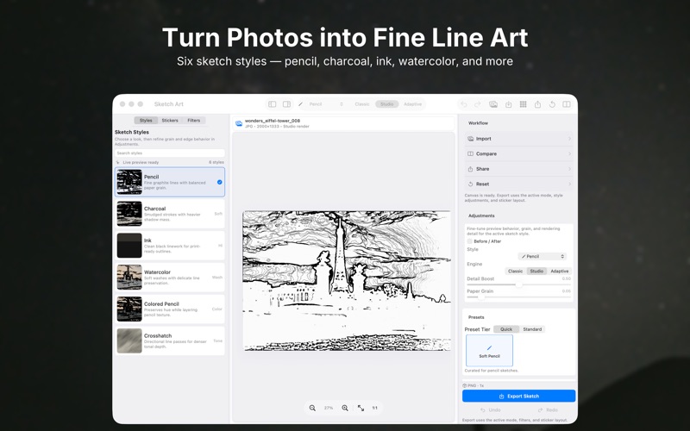Choose Adaptive in Adjustments Engine control
The height and width of the screenshot is (431, 690).
click(x=559, y=272)
